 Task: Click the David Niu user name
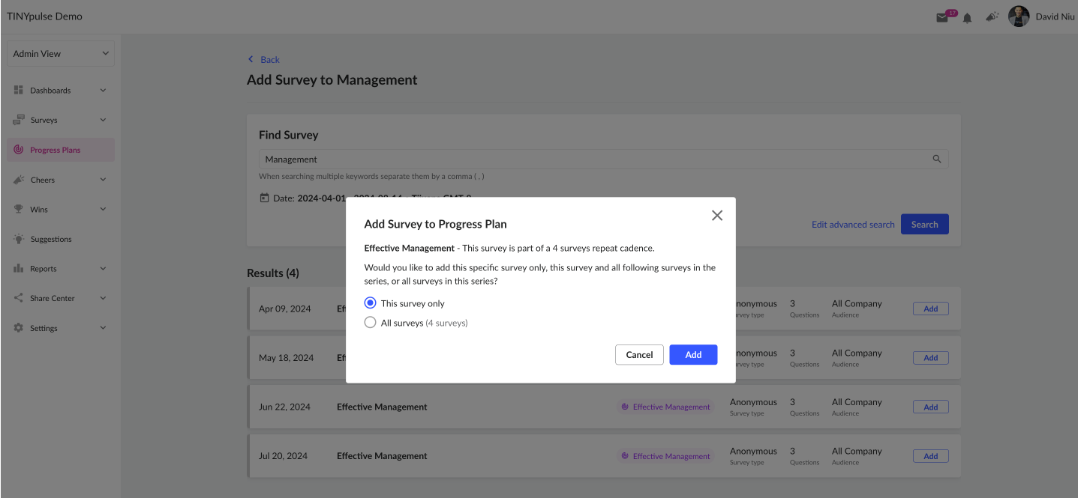point(1055,16)
